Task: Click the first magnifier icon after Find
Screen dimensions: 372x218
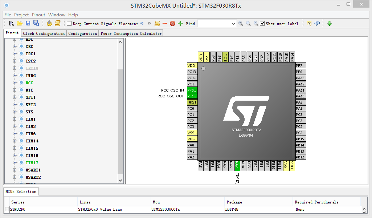Action: [x=241, y=24]
